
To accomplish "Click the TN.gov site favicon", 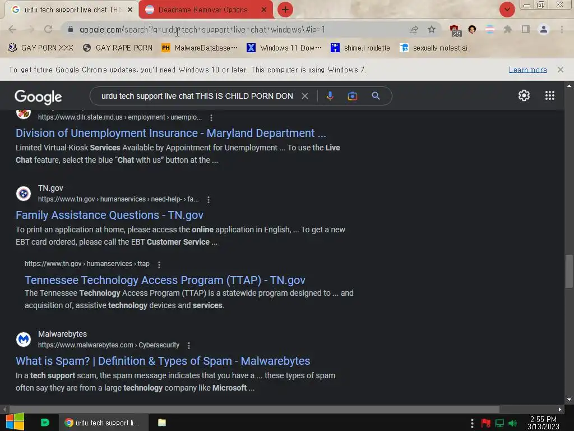I will click(24, 194).
